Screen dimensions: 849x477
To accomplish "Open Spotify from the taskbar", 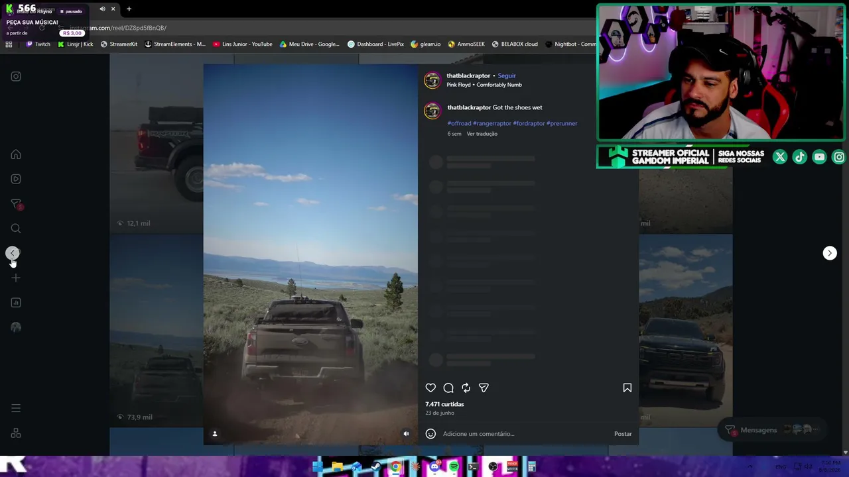I will coord(454,467).
